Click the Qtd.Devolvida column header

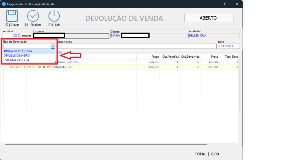[x=190, y=57]
